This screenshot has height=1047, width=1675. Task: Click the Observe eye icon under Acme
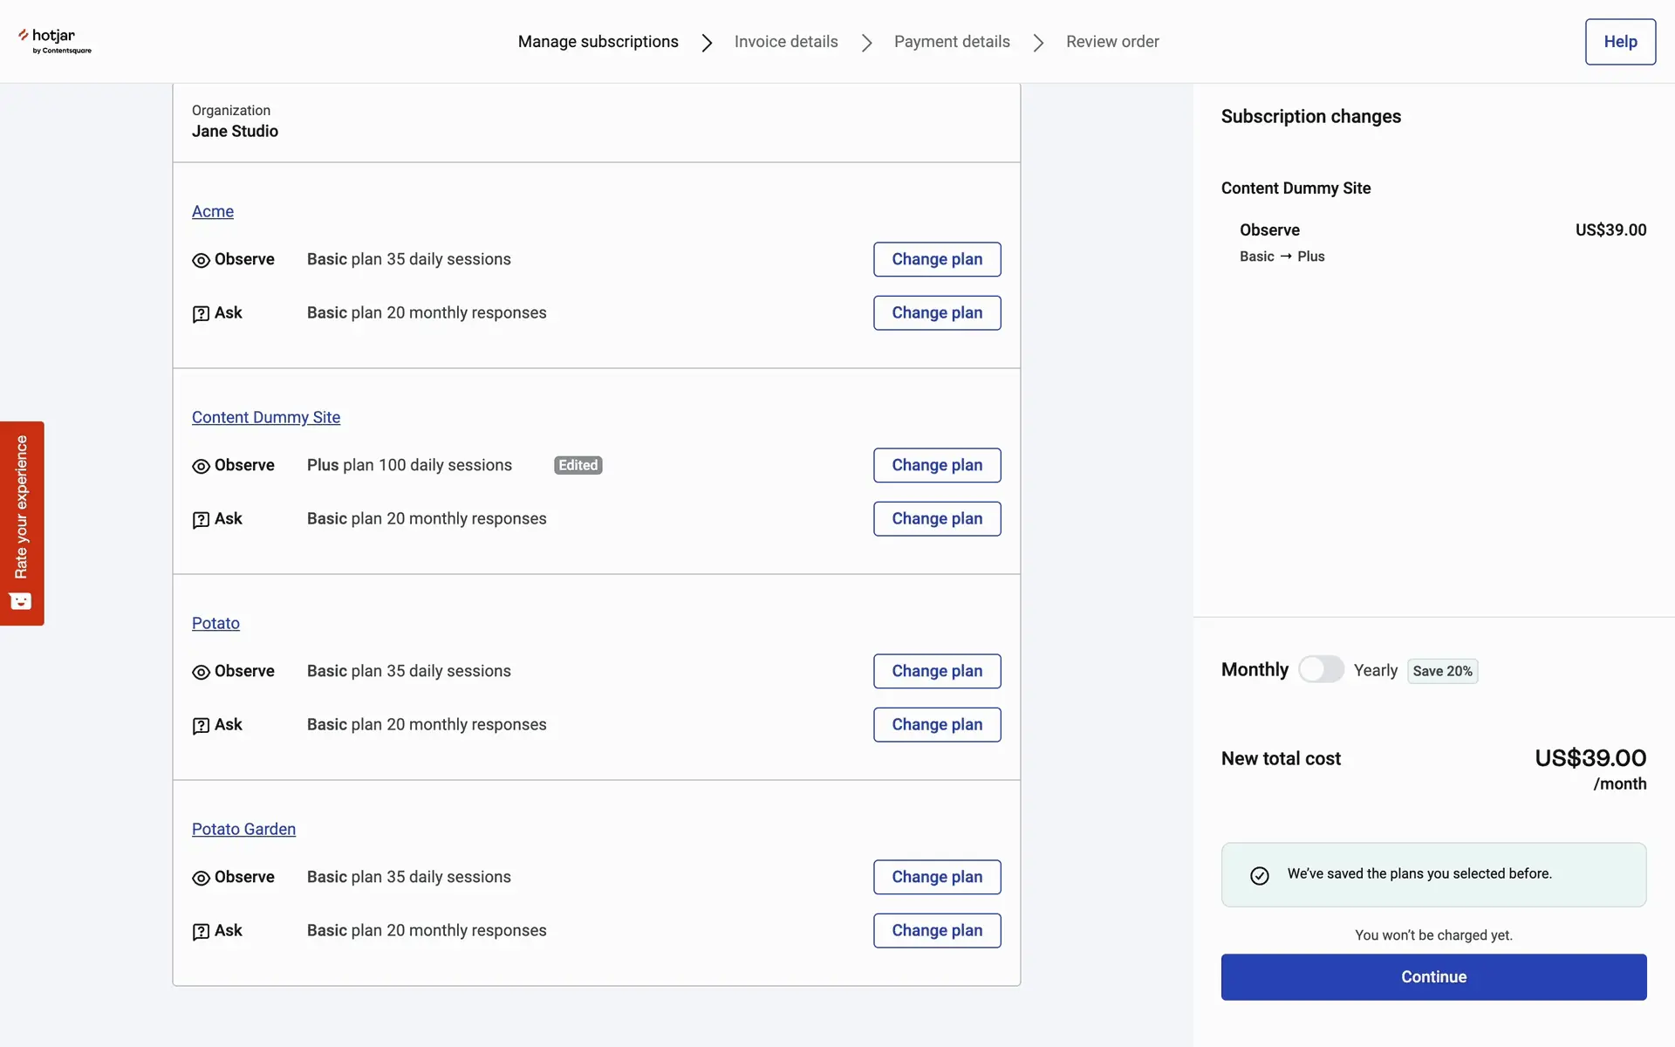(x=201, y=260)
